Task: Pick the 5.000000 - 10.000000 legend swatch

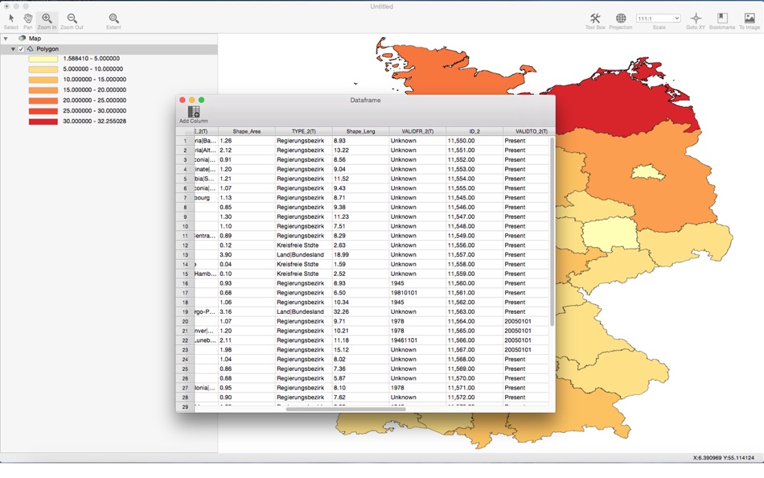Action: (43, 69)
